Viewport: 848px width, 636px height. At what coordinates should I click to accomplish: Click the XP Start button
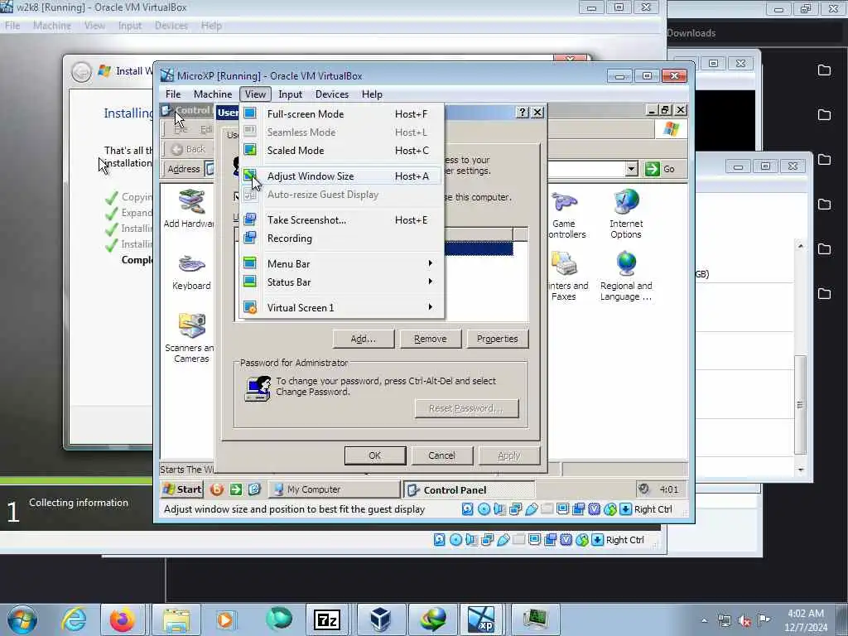pyautogui.click(x=182, y=489)
